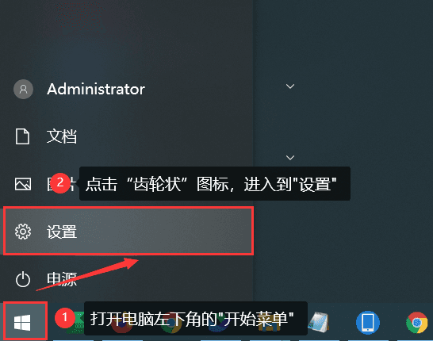The width and height of the screenshot is (433, 341).
Task: Open the blue phone app in taskbar
Action: tap(367, 322)
